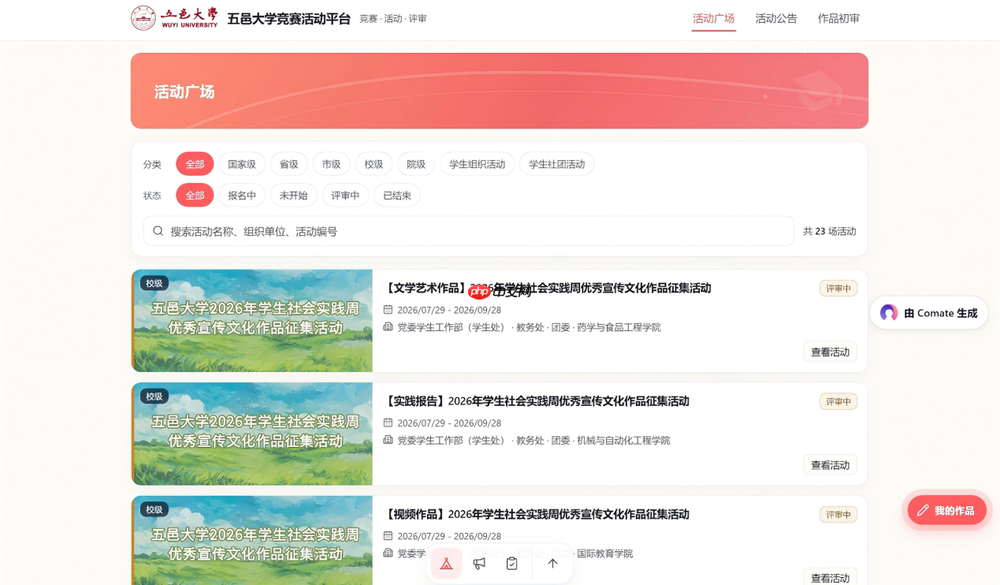Image resolution: width=1000 pixels, height=585 pixels.
Task: Click 评审中 badge on 文学艺术作品 card
Action: click(x=838, y=289)
